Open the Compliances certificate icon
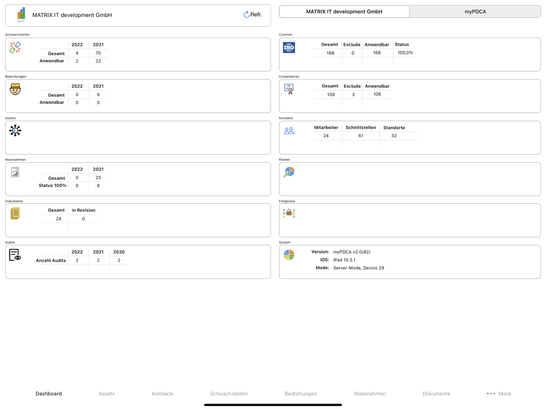 click(289, 89)
